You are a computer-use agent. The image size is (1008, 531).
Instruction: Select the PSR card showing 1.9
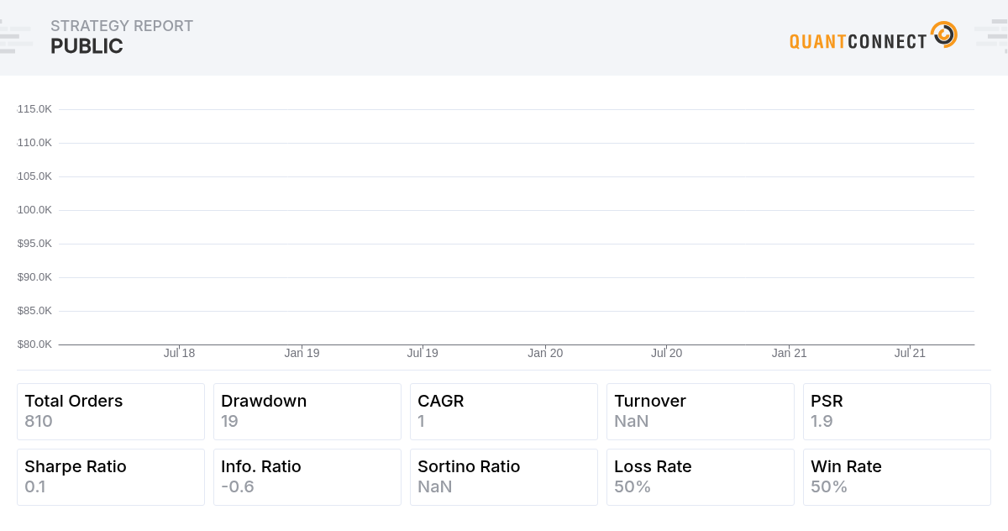coord(896,411)
